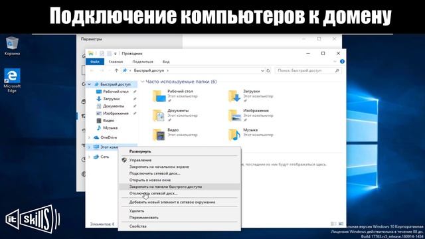
Task: Choose Подключить сетевой диск
Action: coord(179,173)
